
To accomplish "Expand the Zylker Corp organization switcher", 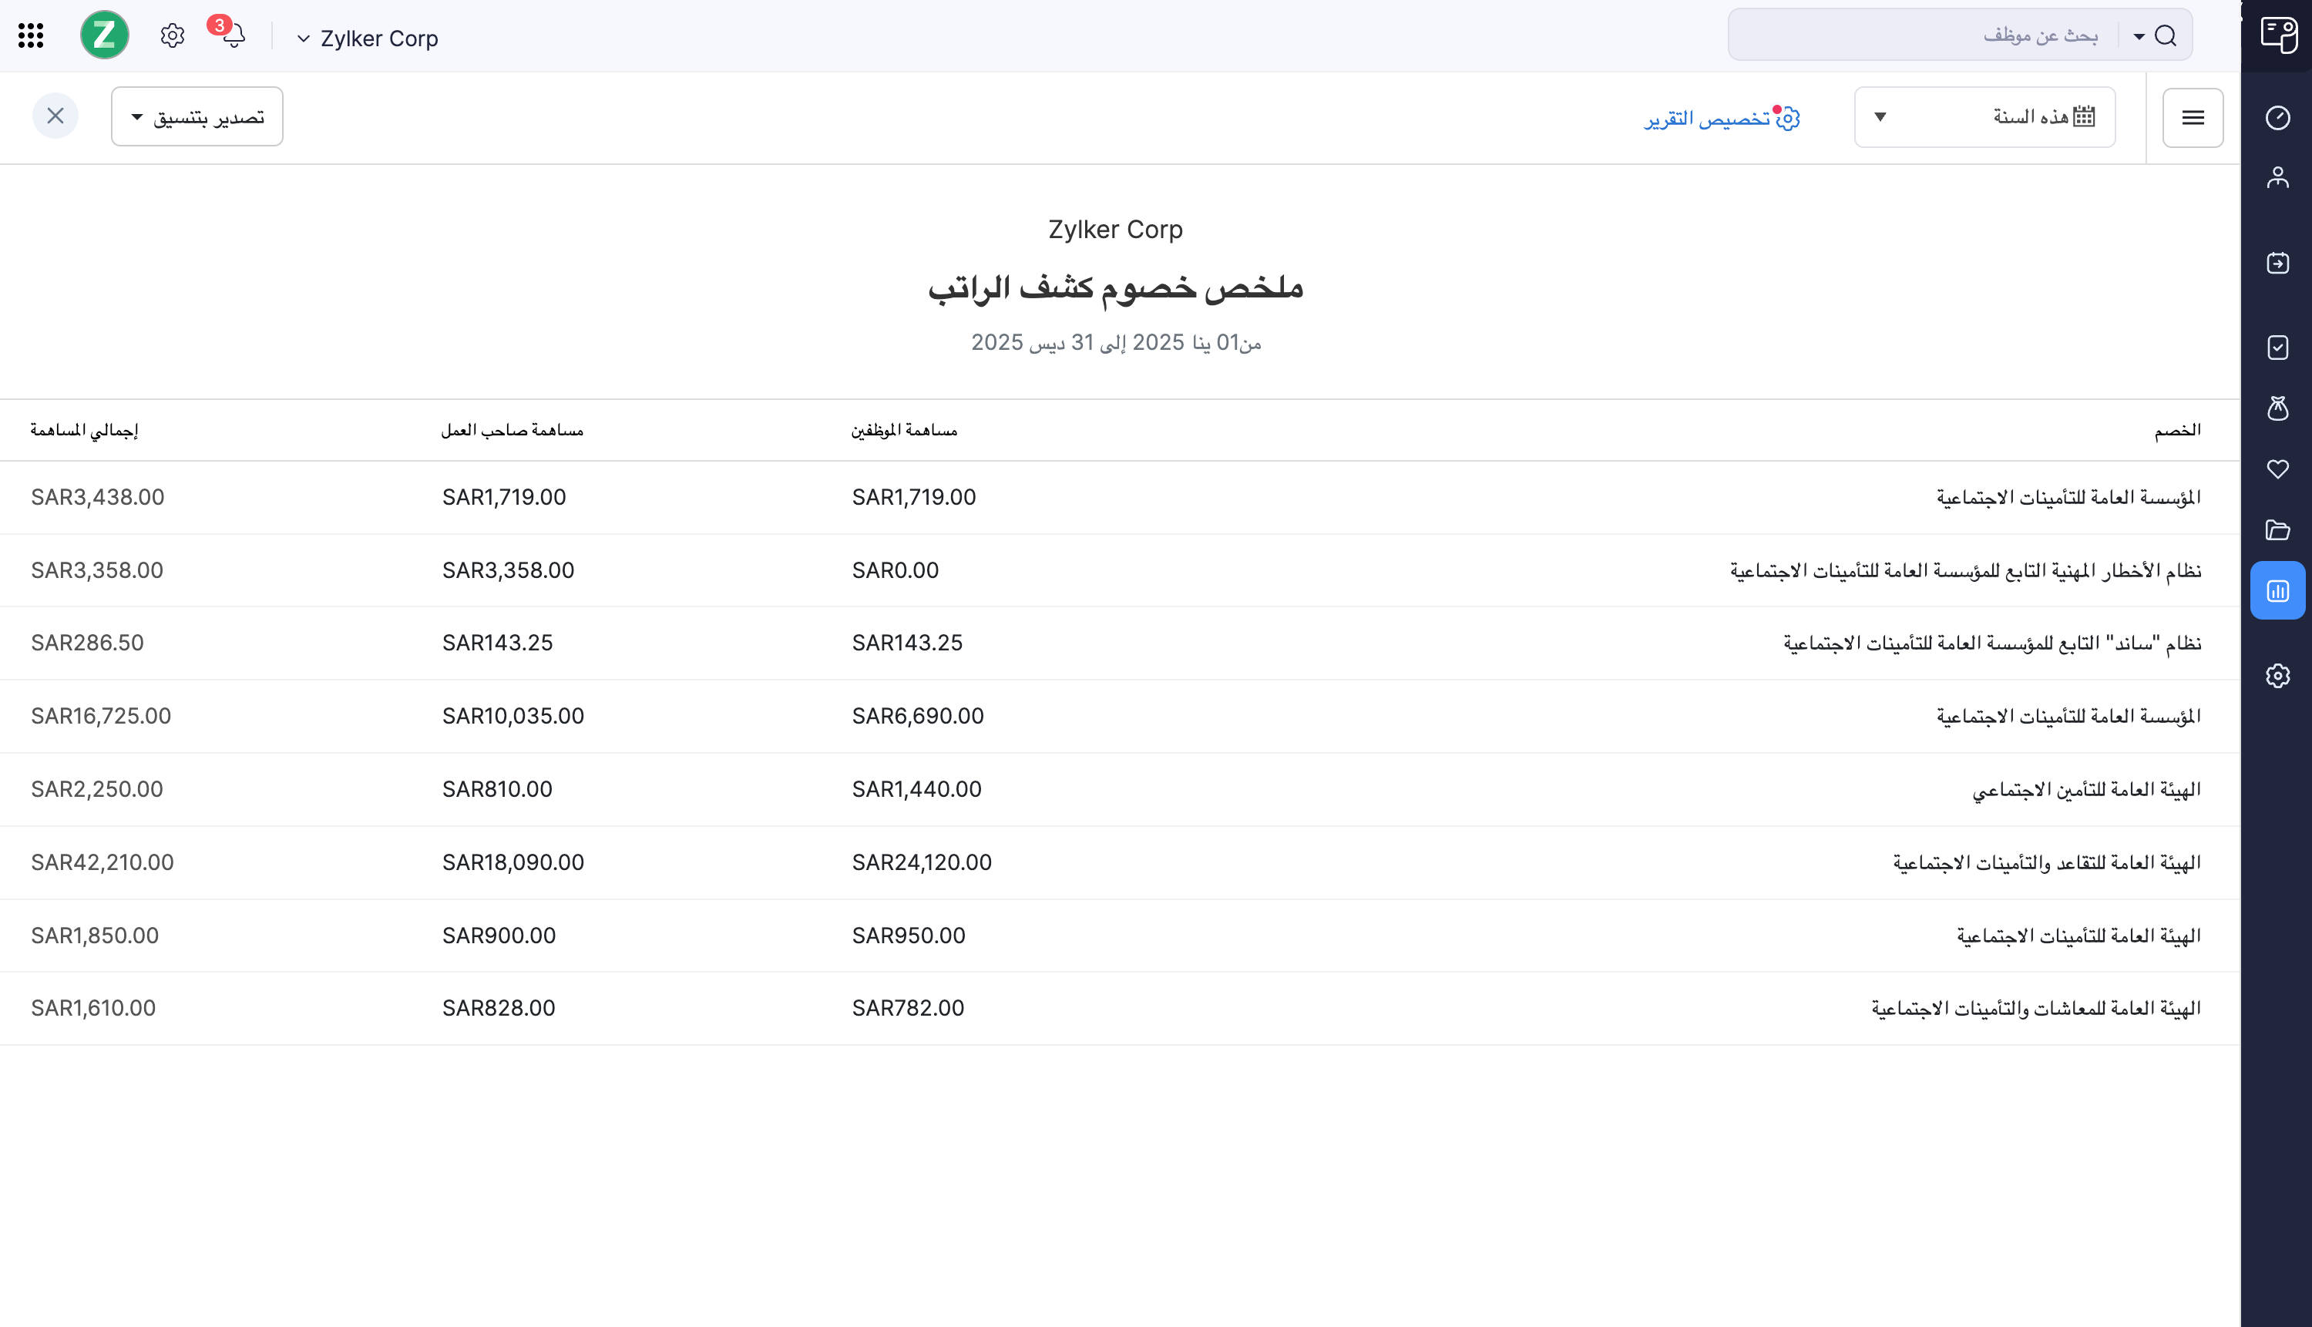I will pos(368,39).
